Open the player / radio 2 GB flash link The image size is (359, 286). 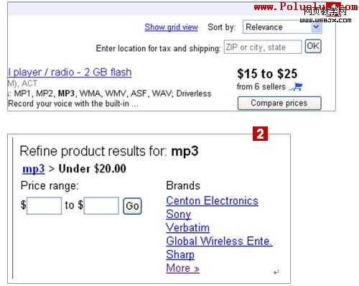tap(70, 72)
